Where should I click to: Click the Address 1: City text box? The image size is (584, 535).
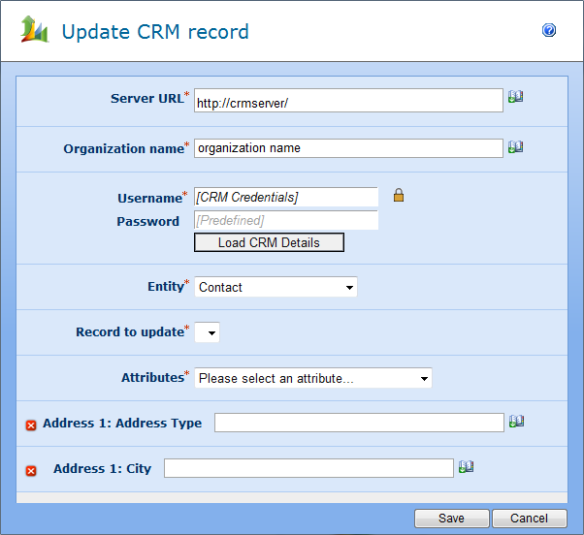pos(308,469)
